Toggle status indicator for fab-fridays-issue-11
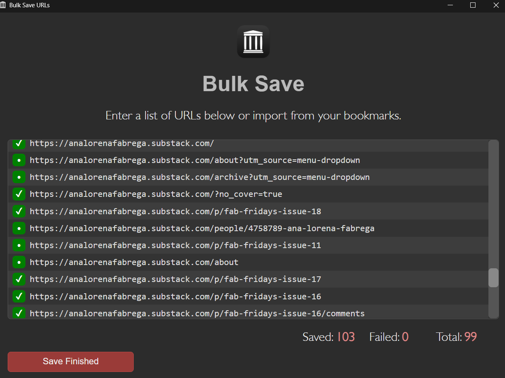The height and width of the screenshot is (378, 505). pyautogui.click(x=19, y=245)
